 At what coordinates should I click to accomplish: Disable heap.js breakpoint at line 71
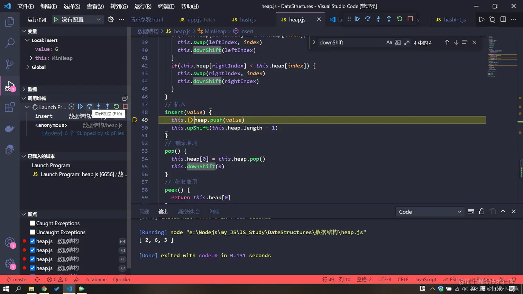pos(33,259)
